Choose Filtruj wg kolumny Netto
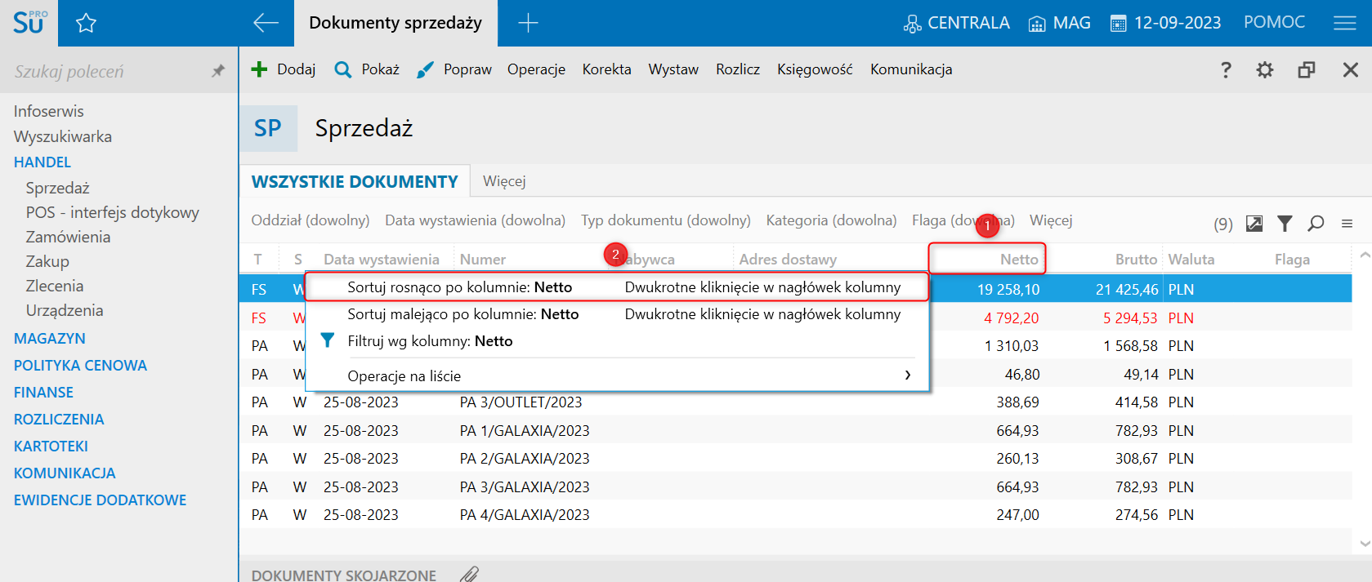 [x=617, y=341]
